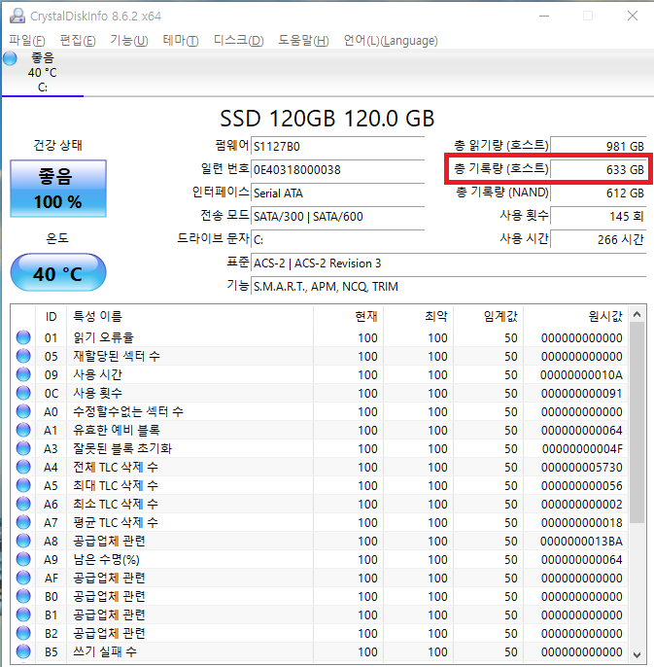
Task: Click the 현재 column header
Action: [x=348, y=317]
